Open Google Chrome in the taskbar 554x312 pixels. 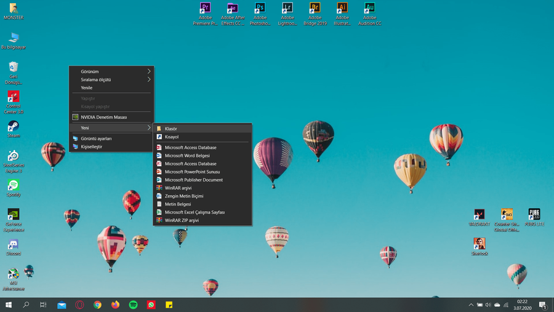[97, 305]
